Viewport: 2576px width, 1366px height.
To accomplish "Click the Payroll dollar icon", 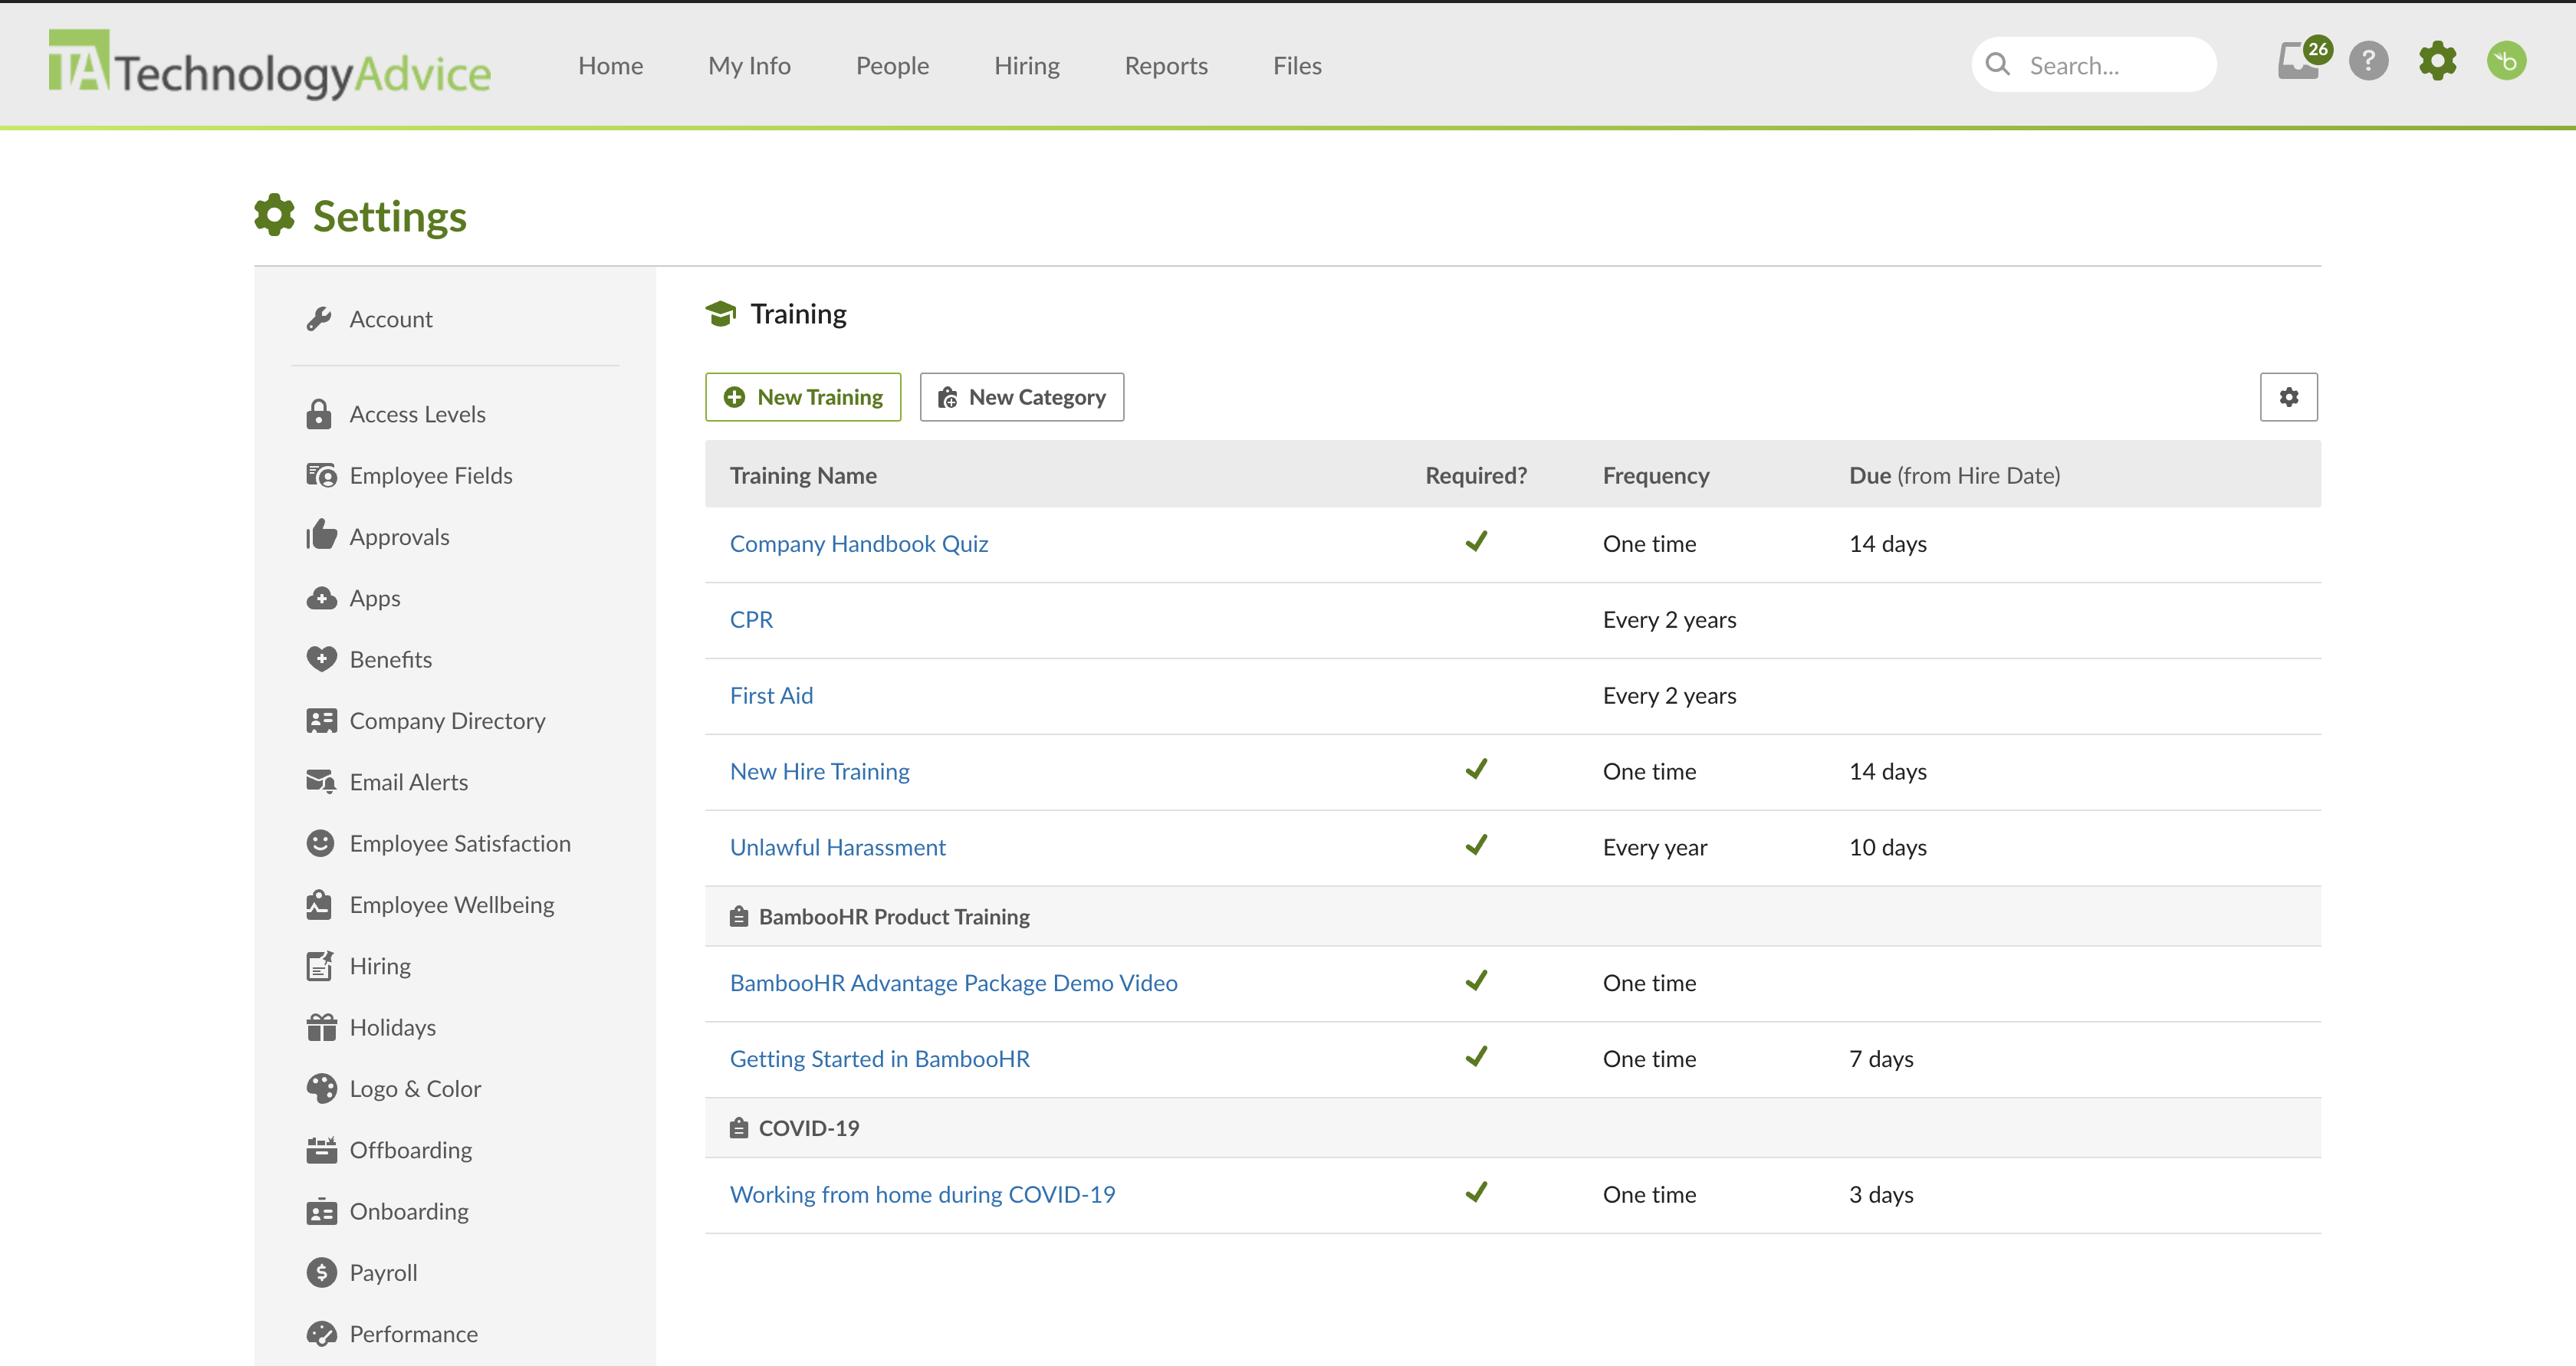I will [x=321, y=1272].
